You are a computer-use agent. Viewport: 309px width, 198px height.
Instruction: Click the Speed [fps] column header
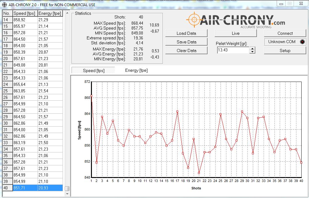pos(25,13)
